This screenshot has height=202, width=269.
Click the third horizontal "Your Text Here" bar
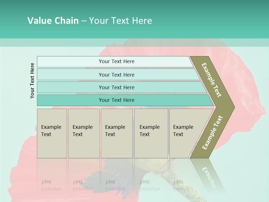coord(116,88)
